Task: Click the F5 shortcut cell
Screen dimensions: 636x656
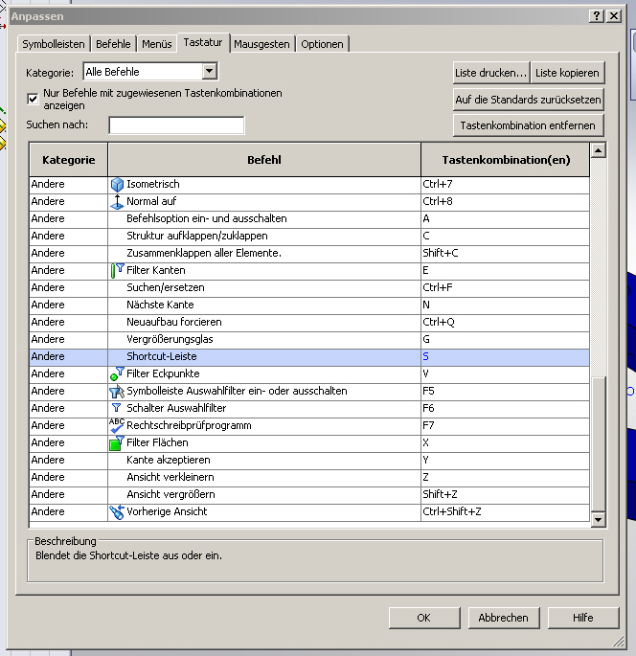Action: tap(505, 391)
